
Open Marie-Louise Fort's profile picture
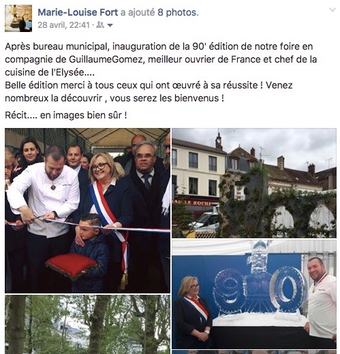point(18,18)
